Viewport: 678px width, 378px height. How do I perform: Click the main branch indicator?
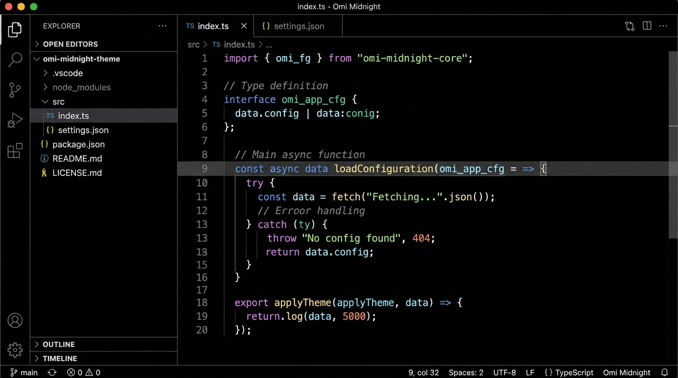point(24,373)
